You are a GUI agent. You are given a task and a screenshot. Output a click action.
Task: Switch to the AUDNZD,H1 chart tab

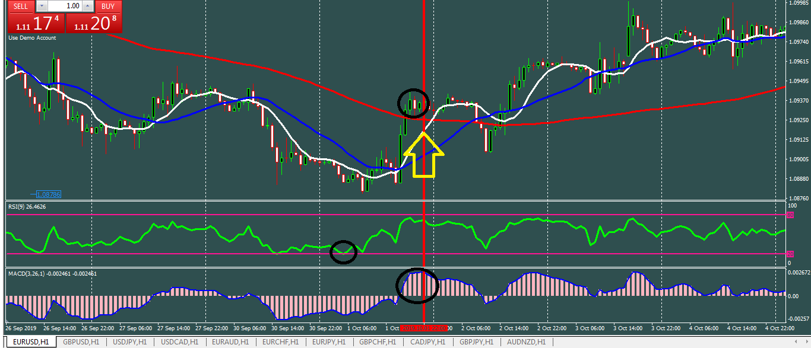pos(526,342)
